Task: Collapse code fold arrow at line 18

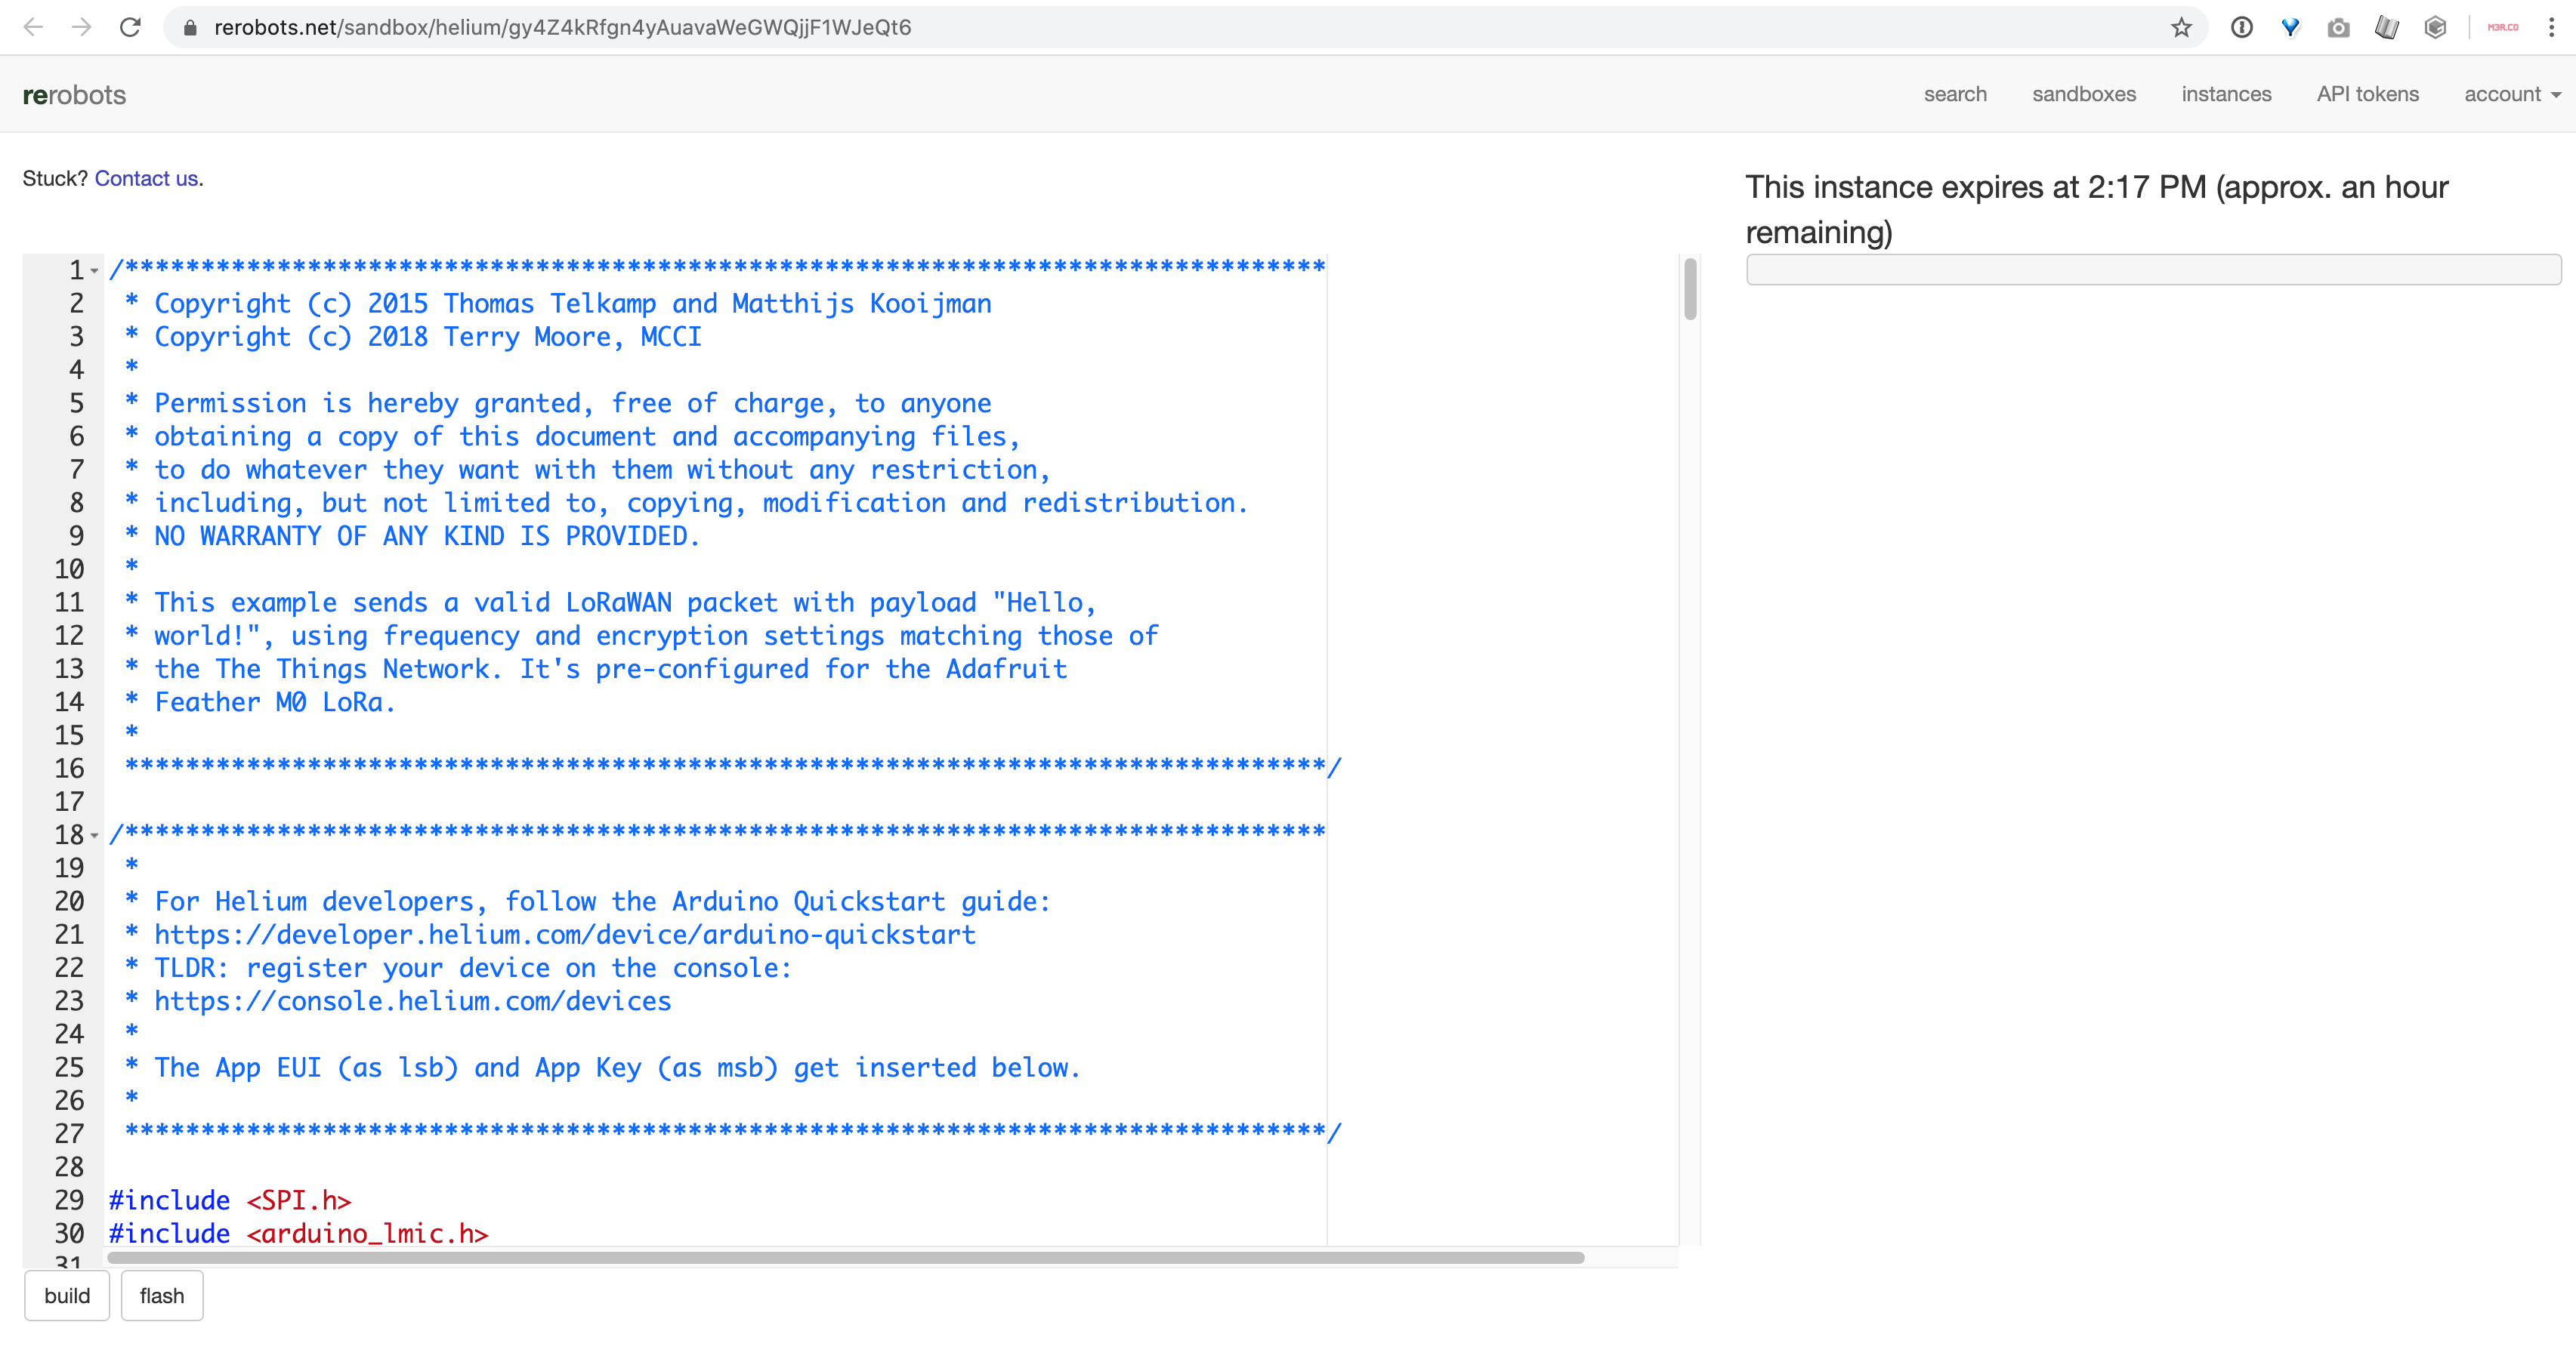Action: coord(94,835)
